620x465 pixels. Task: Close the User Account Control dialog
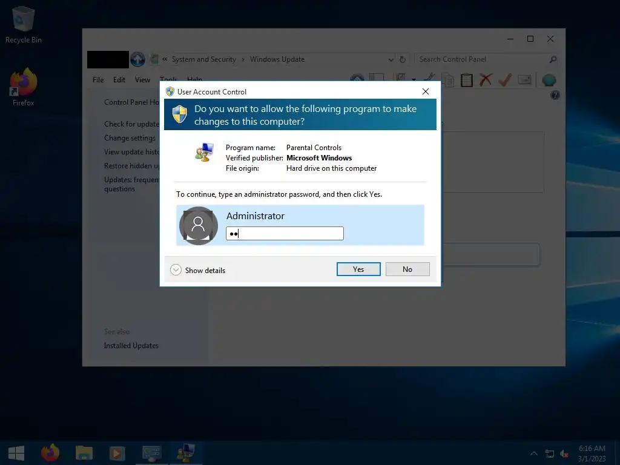click(426, 91)
